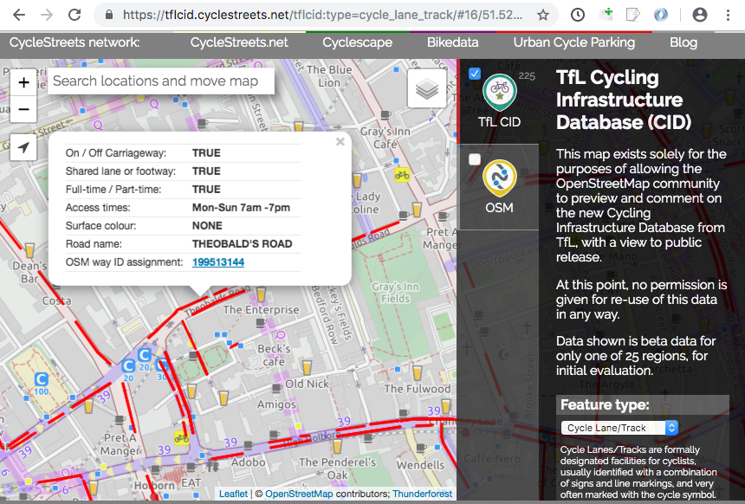745x504 pixels.
Task: View site security lock info
Action: (x=109, y=16)
